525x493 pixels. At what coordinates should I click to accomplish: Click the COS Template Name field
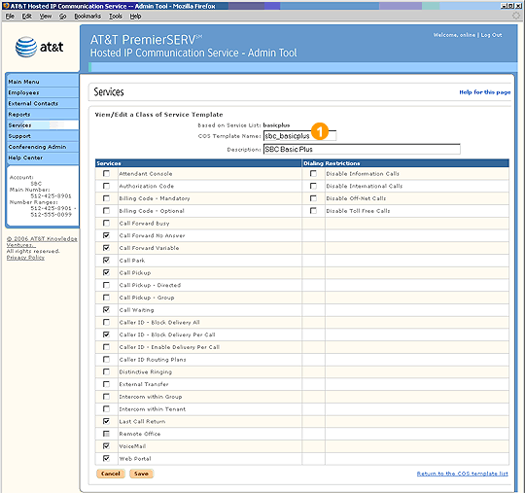click(299, 135)
